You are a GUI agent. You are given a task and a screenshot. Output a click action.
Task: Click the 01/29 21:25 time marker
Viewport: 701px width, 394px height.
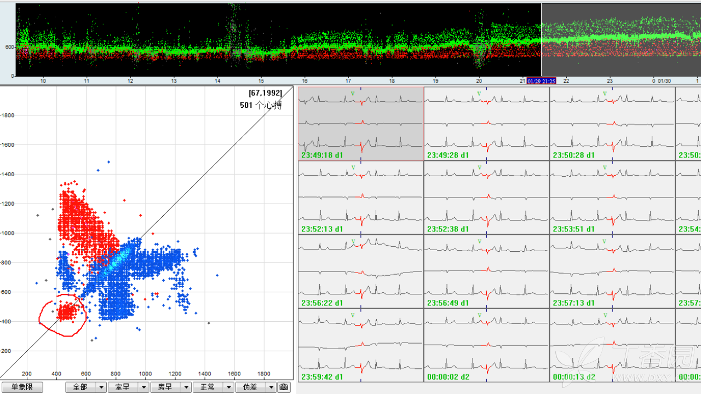coord(542,81)
